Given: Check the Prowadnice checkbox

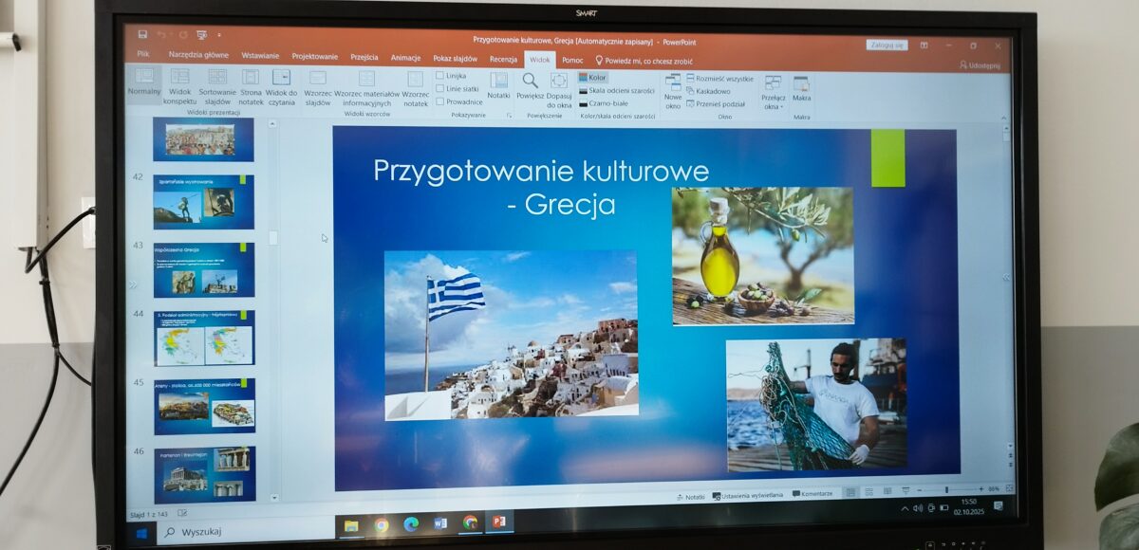Looking at the screenshot, I should pyautogui.click(x=440, y=101).
